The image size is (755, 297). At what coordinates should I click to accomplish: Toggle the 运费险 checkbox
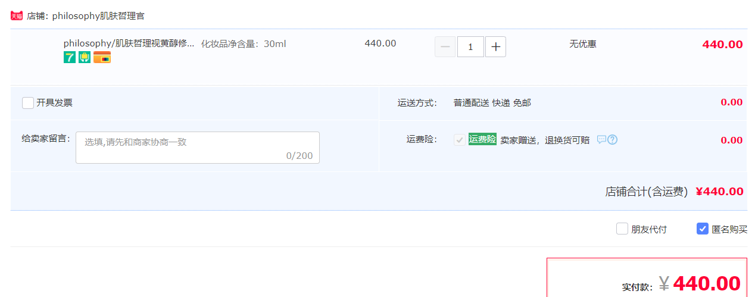(460, 140)
